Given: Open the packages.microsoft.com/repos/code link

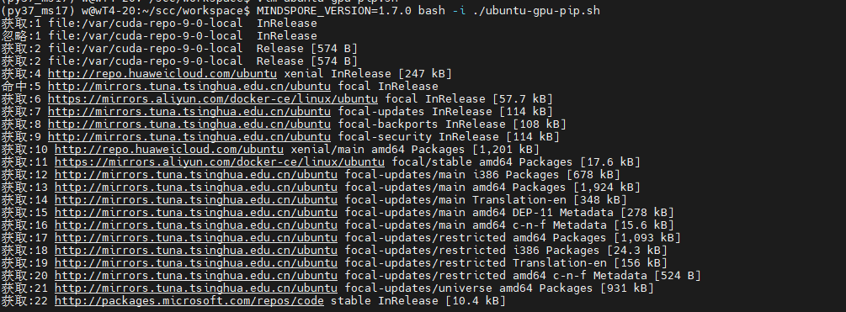Looking at the screenshot, I should click(189, 301).
